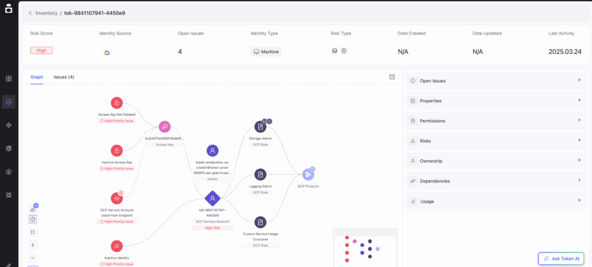Screen dimensions: 592x267
Task: Click the Machine identity type badge
Action: [x=266, y=51]
